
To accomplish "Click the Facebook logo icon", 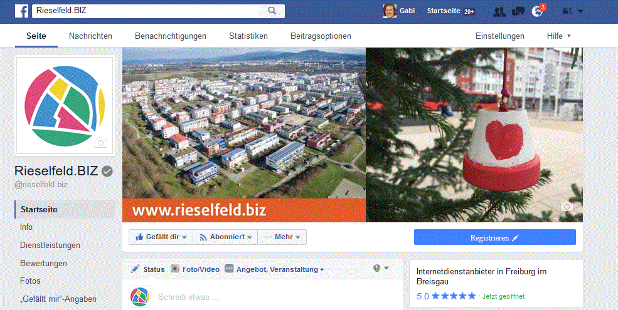I will 22,11.
